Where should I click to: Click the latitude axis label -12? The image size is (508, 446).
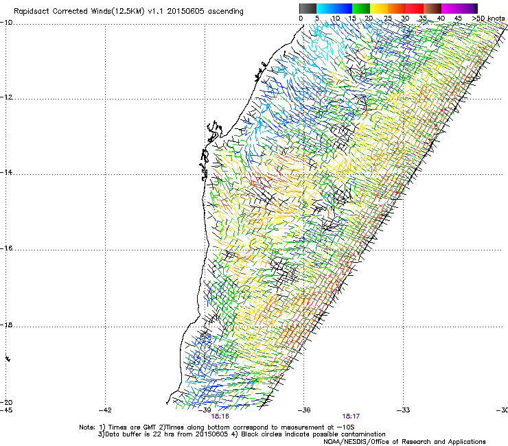pyautogui.click(x=6, y=97)
